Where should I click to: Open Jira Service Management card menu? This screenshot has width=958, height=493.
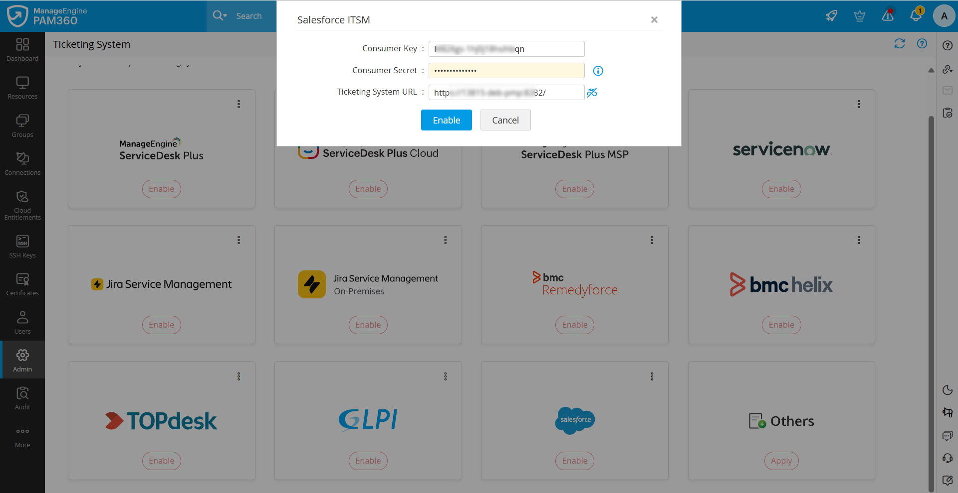239,240
